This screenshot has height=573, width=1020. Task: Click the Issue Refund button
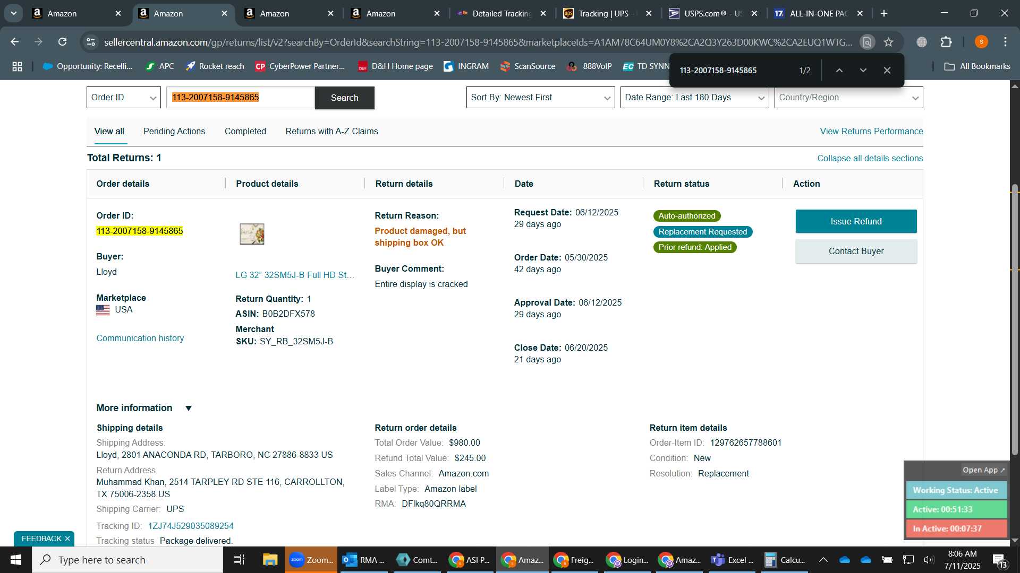click(x=856, y=221)
